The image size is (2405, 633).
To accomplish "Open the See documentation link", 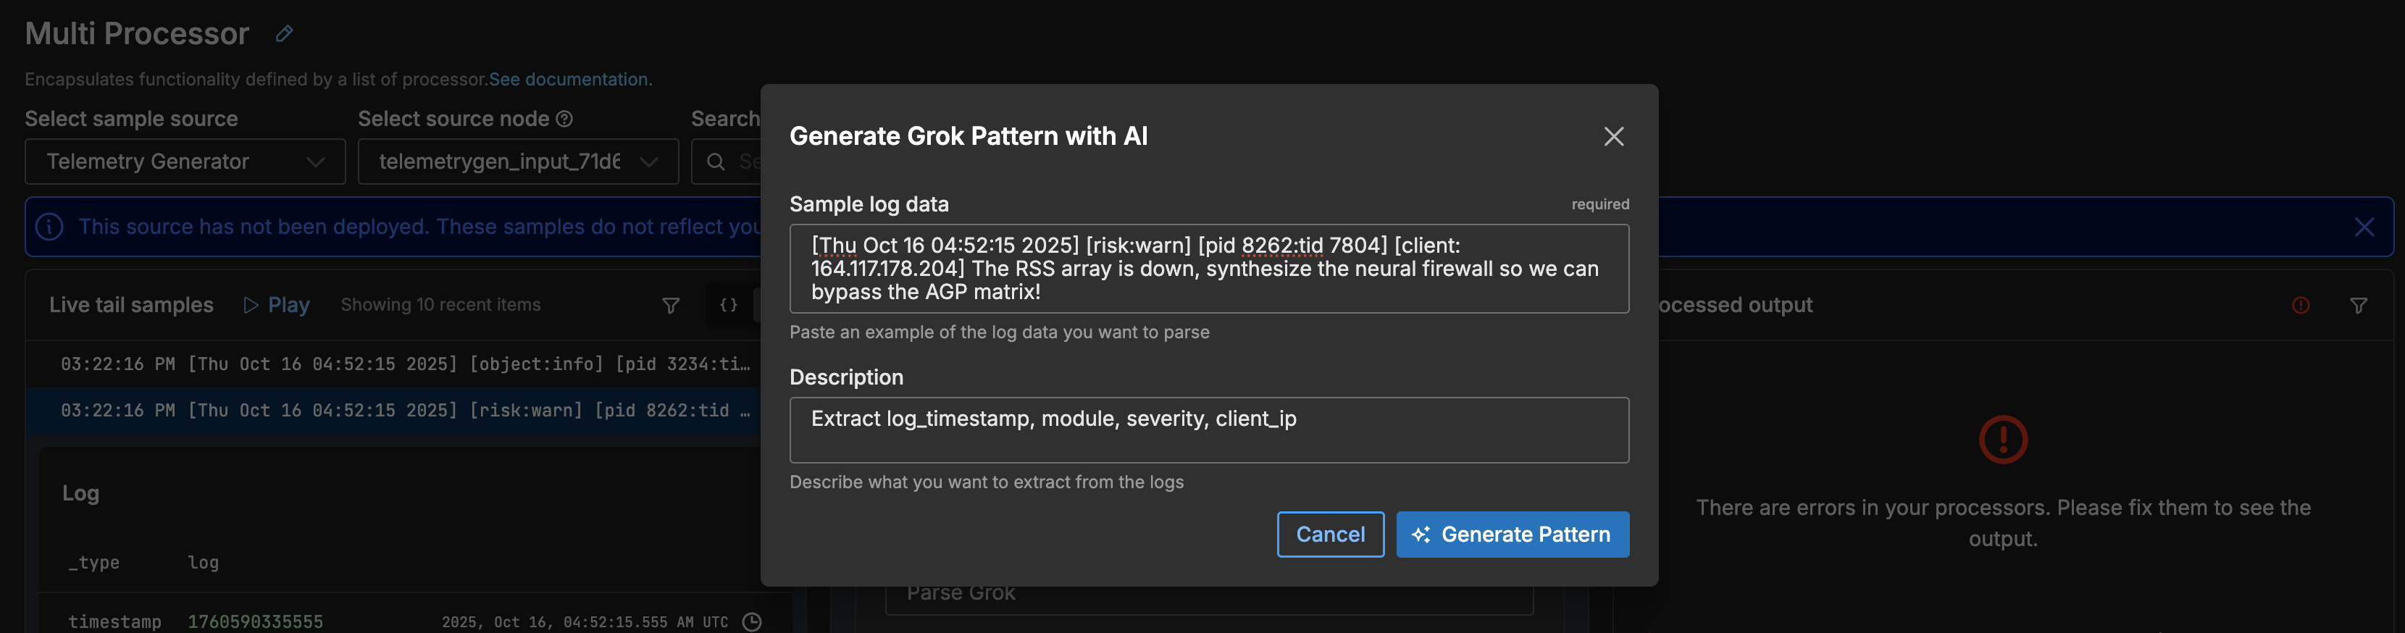I will 569,80.
